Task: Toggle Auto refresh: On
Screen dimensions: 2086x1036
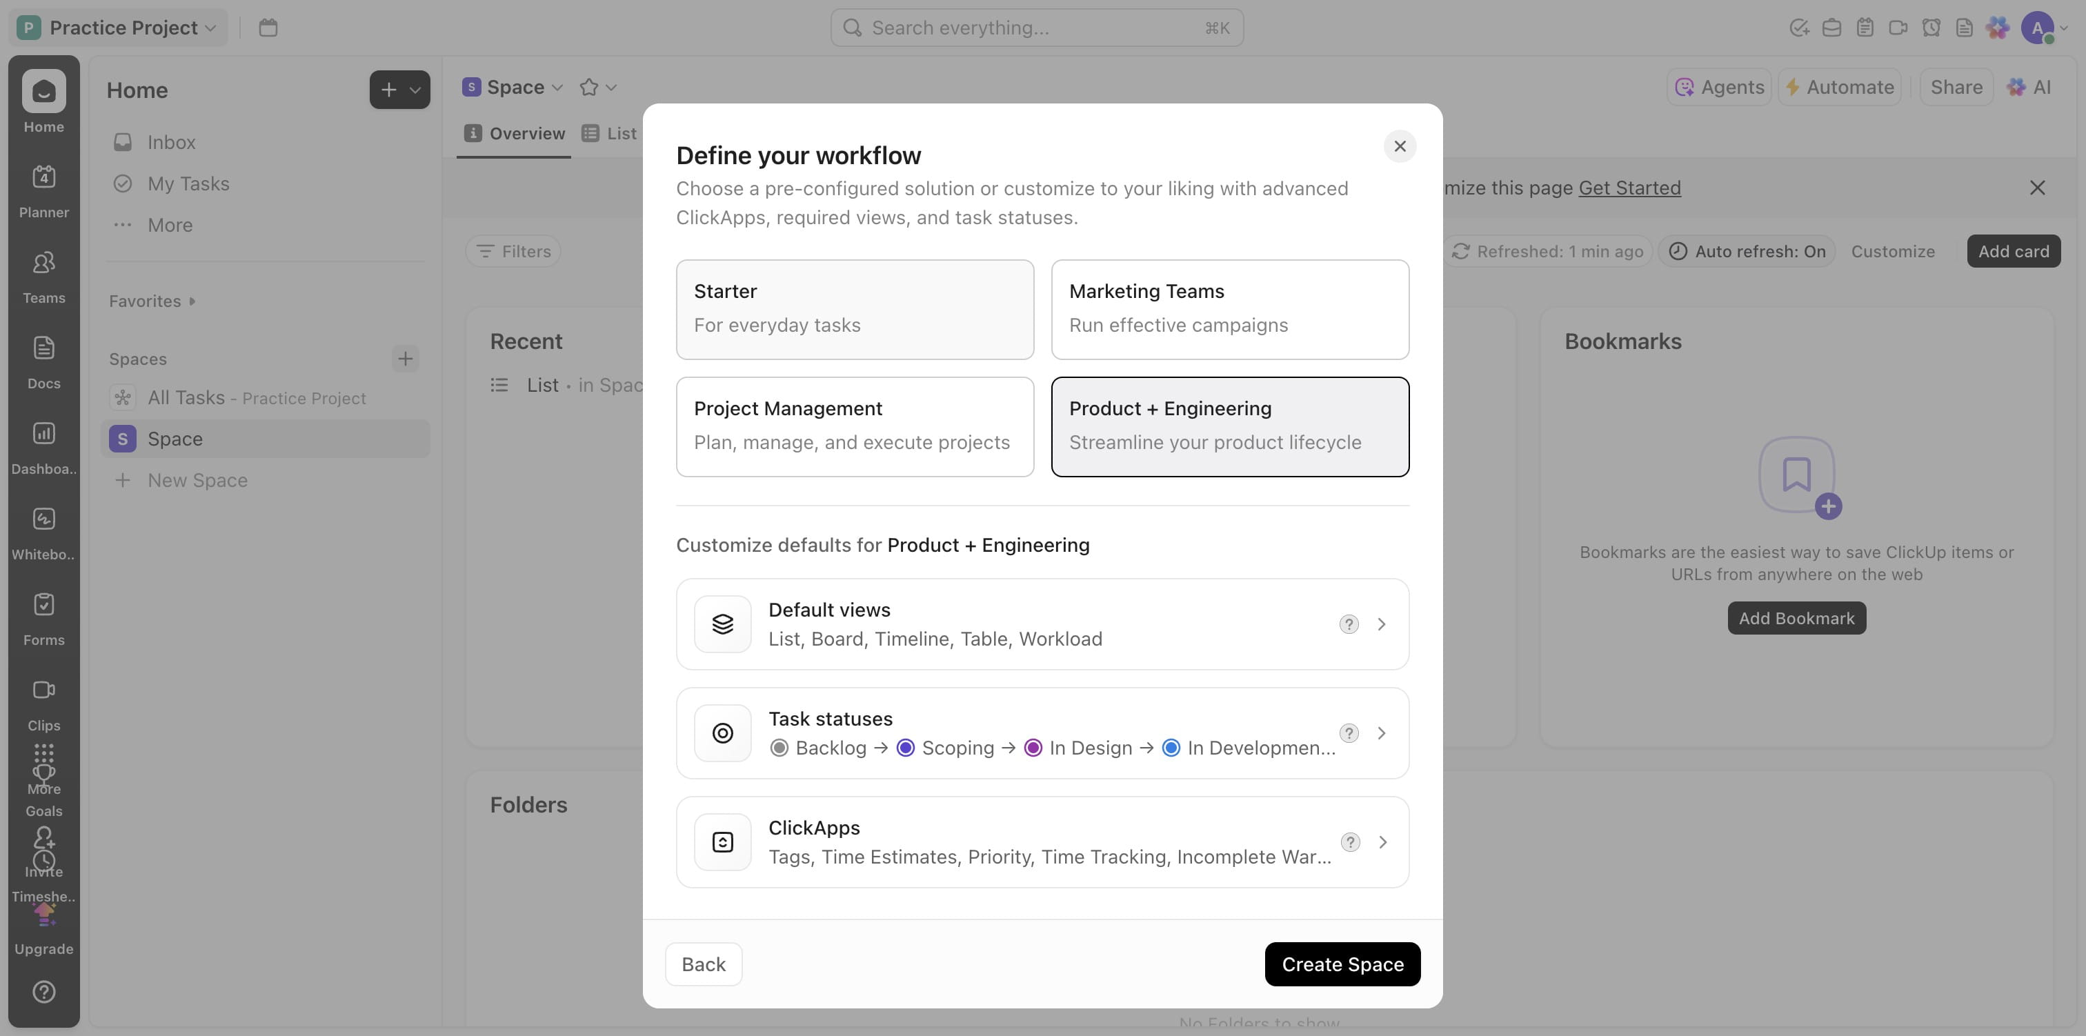Action: point(1747,251)
